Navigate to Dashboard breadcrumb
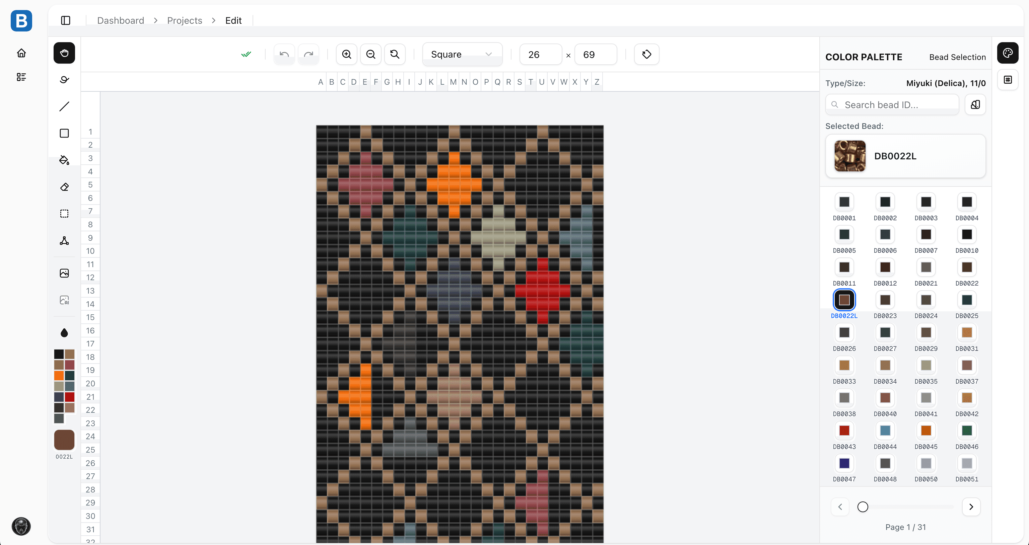The height and width of the screenshot is (545, 1029). 120,20
